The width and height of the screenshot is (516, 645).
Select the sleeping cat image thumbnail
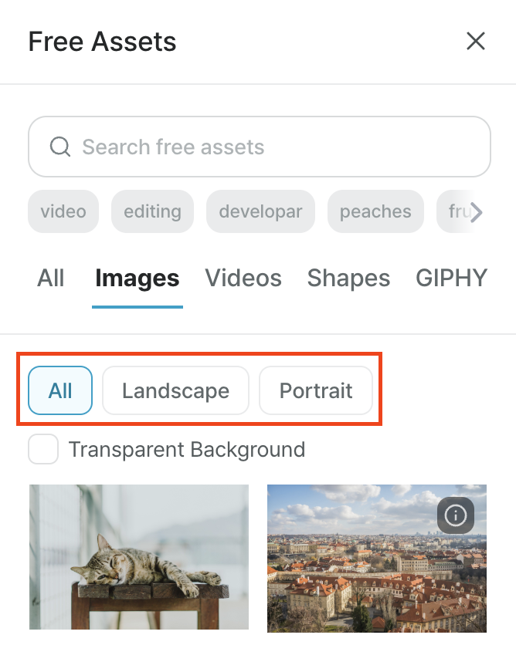(139, 557)
